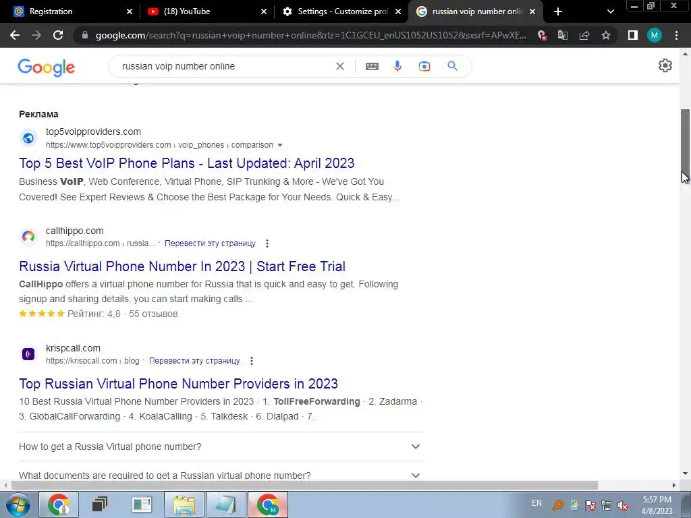691x518 pixels.
Task: Close the Settings tab
Action: coord(398,11)
